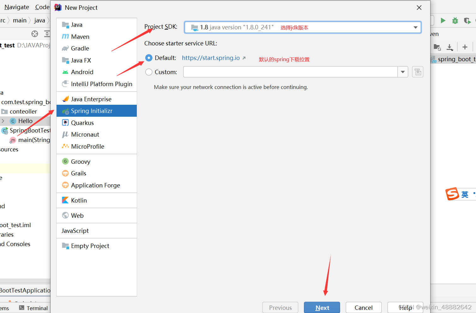Select Kotlin project type
Viewport: 476px width, 313px height.
click(x=97, y=200)
